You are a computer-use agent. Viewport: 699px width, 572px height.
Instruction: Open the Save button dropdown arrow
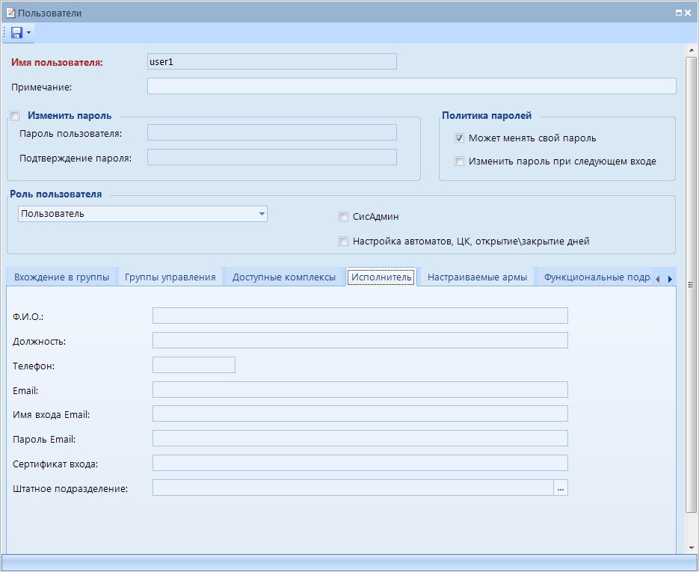28,33
